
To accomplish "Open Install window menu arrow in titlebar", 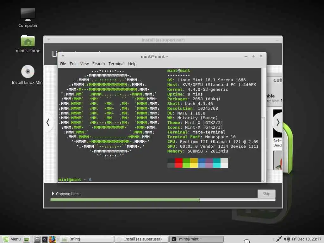I will tap(49, 40).
